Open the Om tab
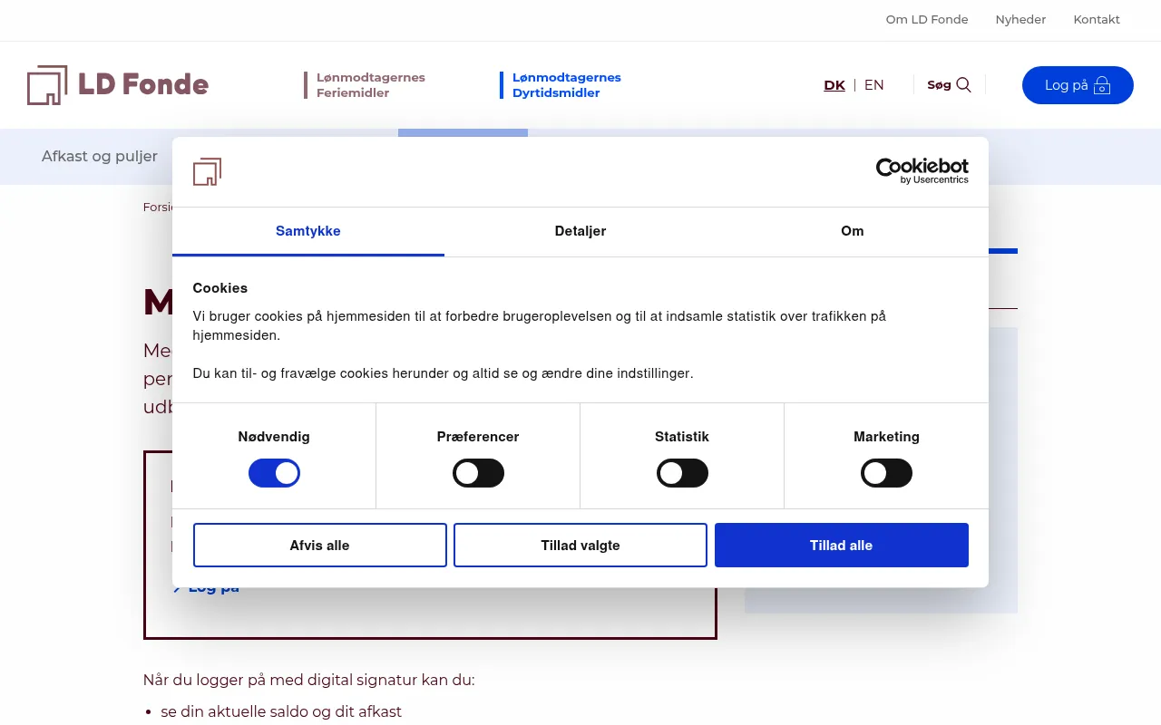The width and height of the screenshot is (1161, 725). pos(853,231)
